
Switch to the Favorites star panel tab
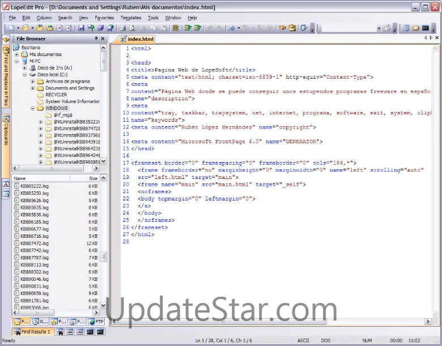pyautogui.click(x=58, y=322)
